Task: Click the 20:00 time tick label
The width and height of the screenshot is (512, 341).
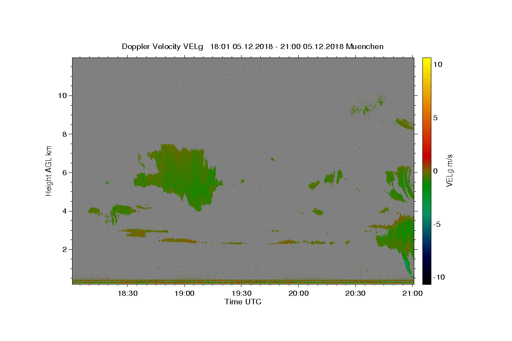Action: (x=299, y=293)
